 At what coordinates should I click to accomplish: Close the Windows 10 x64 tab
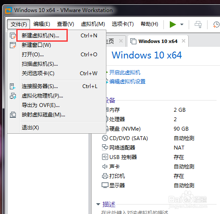coord(184,41)
